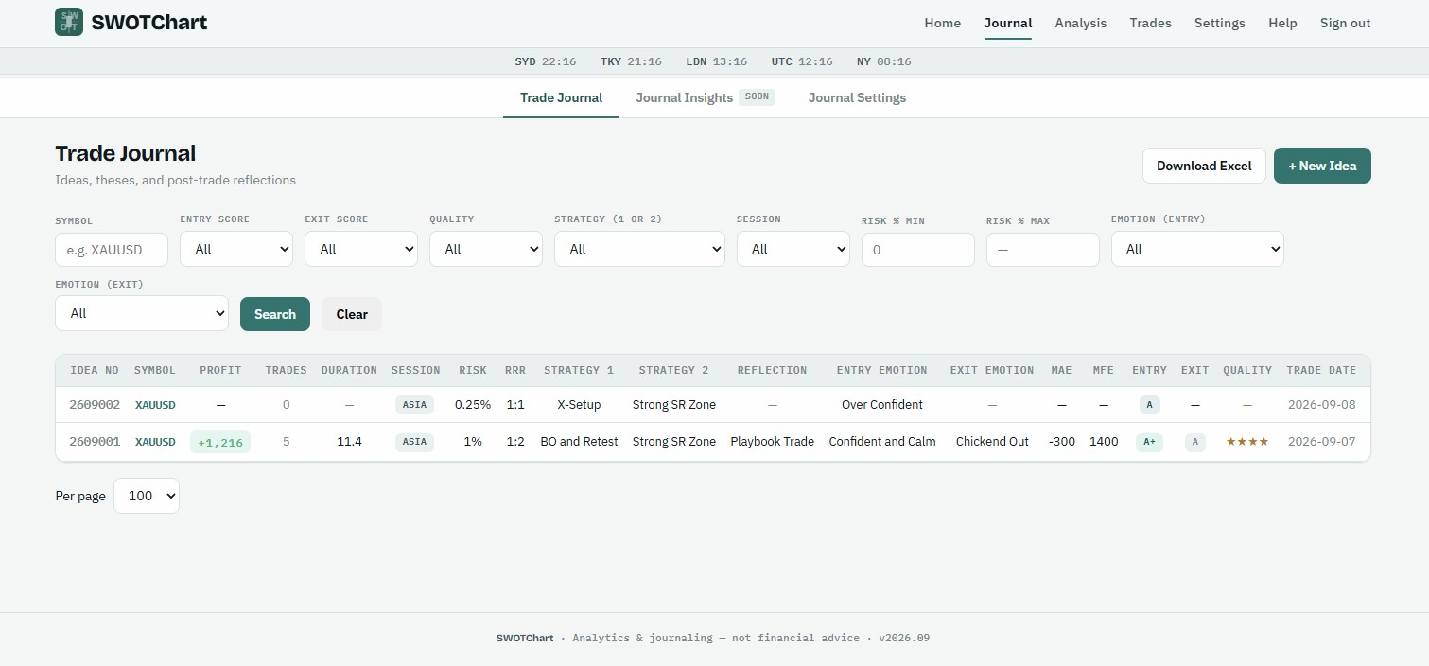Viewport: 1429px width, 666px height.
Task: Click the 2026-09-07 trade date
Action: [1321, 442]
